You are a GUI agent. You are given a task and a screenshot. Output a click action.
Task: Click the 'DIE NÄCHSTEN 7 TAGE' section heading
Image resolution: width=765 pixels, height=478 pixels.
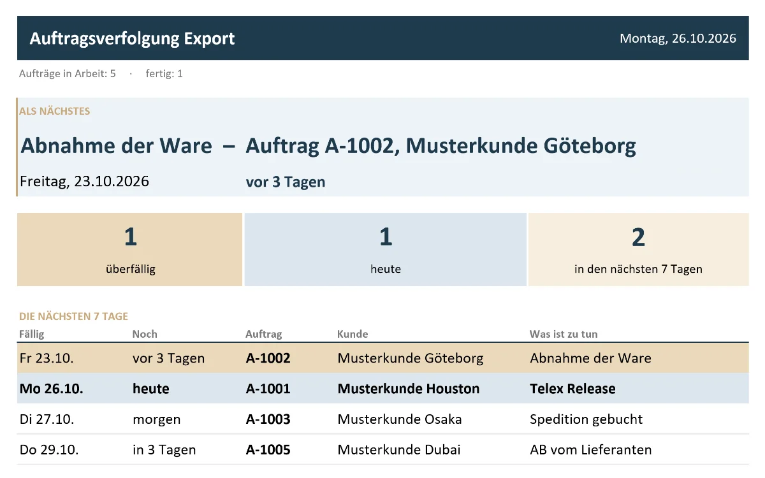[73, 316]
